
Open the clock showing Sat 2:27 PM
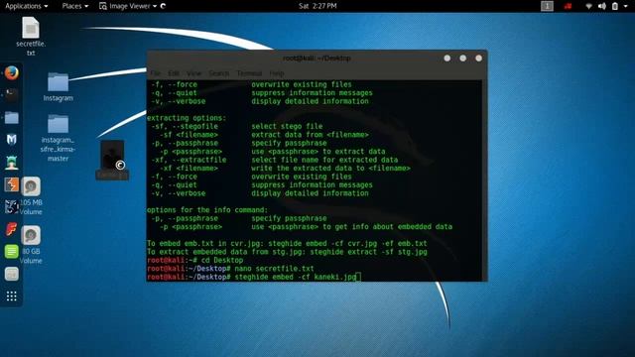click(x=317, y=6)
